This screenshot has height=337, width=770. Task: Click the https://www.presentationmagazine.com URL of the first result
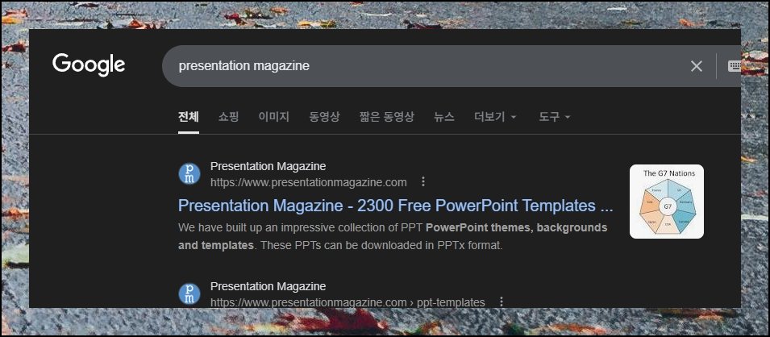coord(308,183)
